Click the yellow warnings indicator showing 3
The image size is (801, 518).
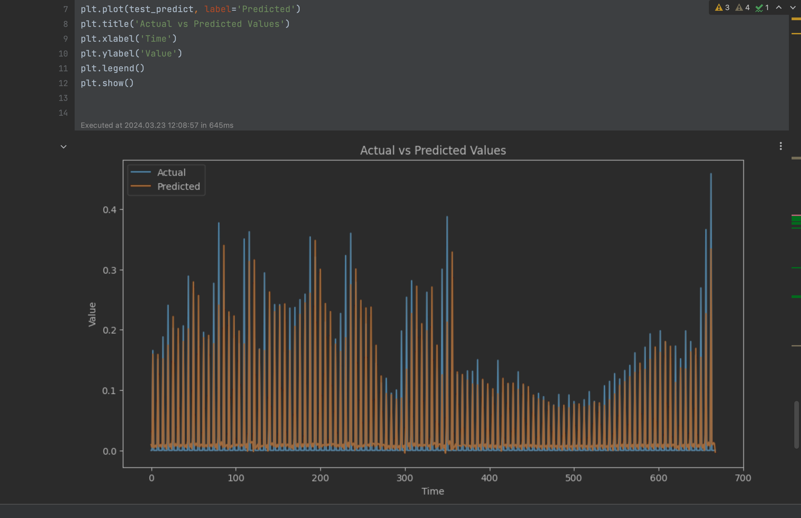pyautogui.click(x=722, y=8)
